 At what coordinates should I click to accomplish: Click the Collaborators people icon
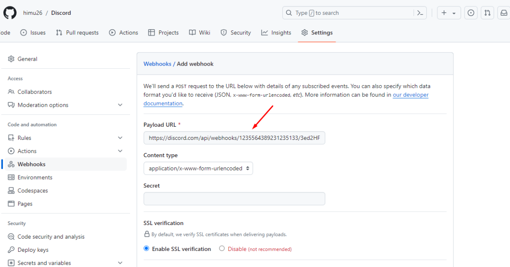11,92
